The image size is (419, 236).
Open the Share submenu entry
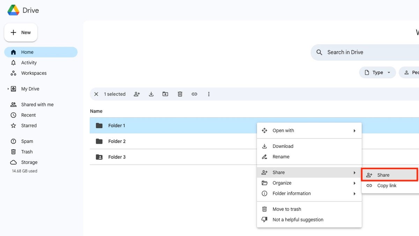click(309, 172)
